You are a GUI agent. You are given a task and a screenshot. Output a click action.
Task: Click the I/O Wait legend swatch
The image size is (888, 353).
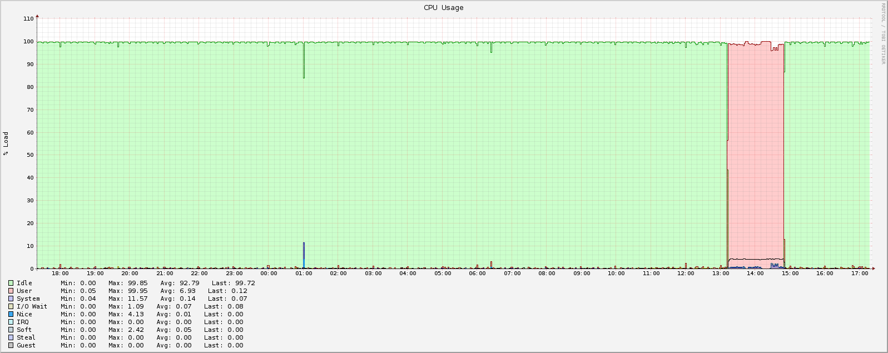pos(11,306)
